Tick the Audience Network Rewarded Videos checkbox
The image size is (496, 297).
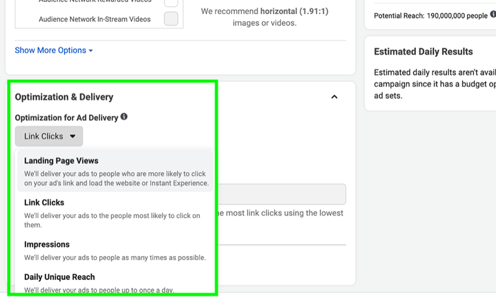click(x=170, y=2)
